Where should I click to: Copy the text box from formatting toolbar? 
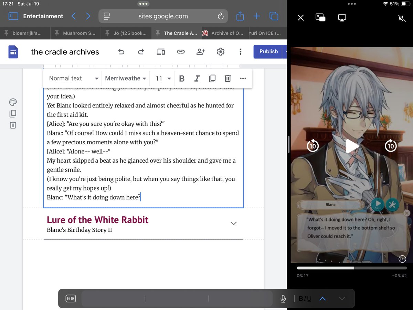pyautogui.click(x=212, y=79)
